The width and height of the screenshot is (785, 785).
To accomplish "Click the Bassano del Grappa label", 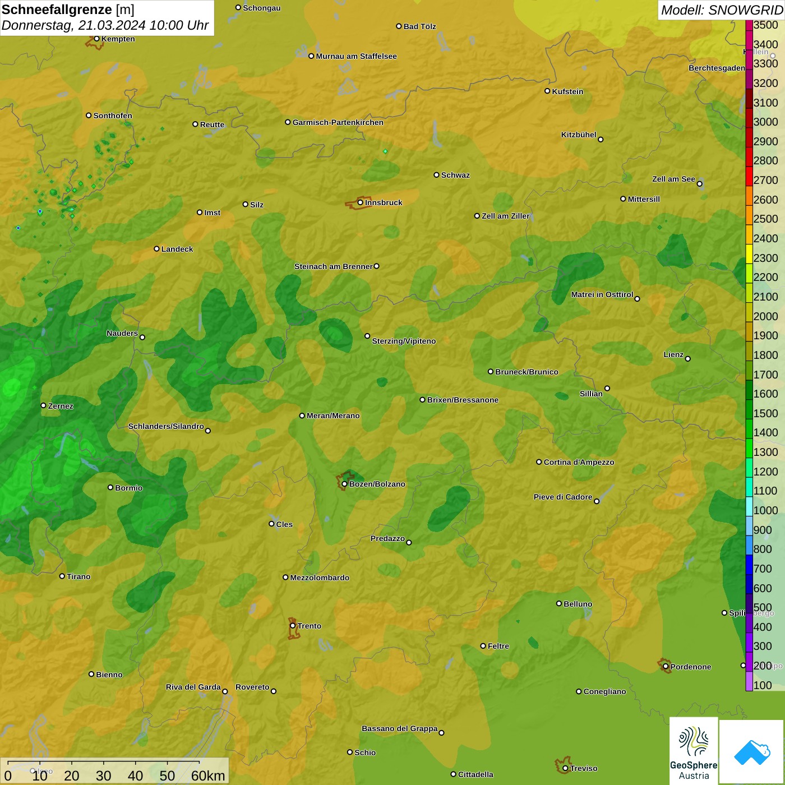I will [x=399, y=728].
